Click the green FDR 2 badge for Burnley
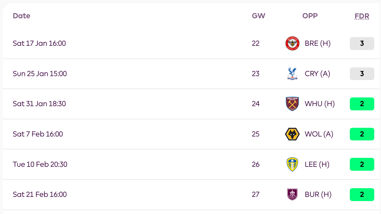 click(362, 194)
